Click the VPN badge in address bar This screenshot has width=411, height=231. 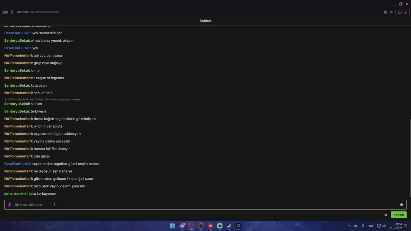(4, 12)
